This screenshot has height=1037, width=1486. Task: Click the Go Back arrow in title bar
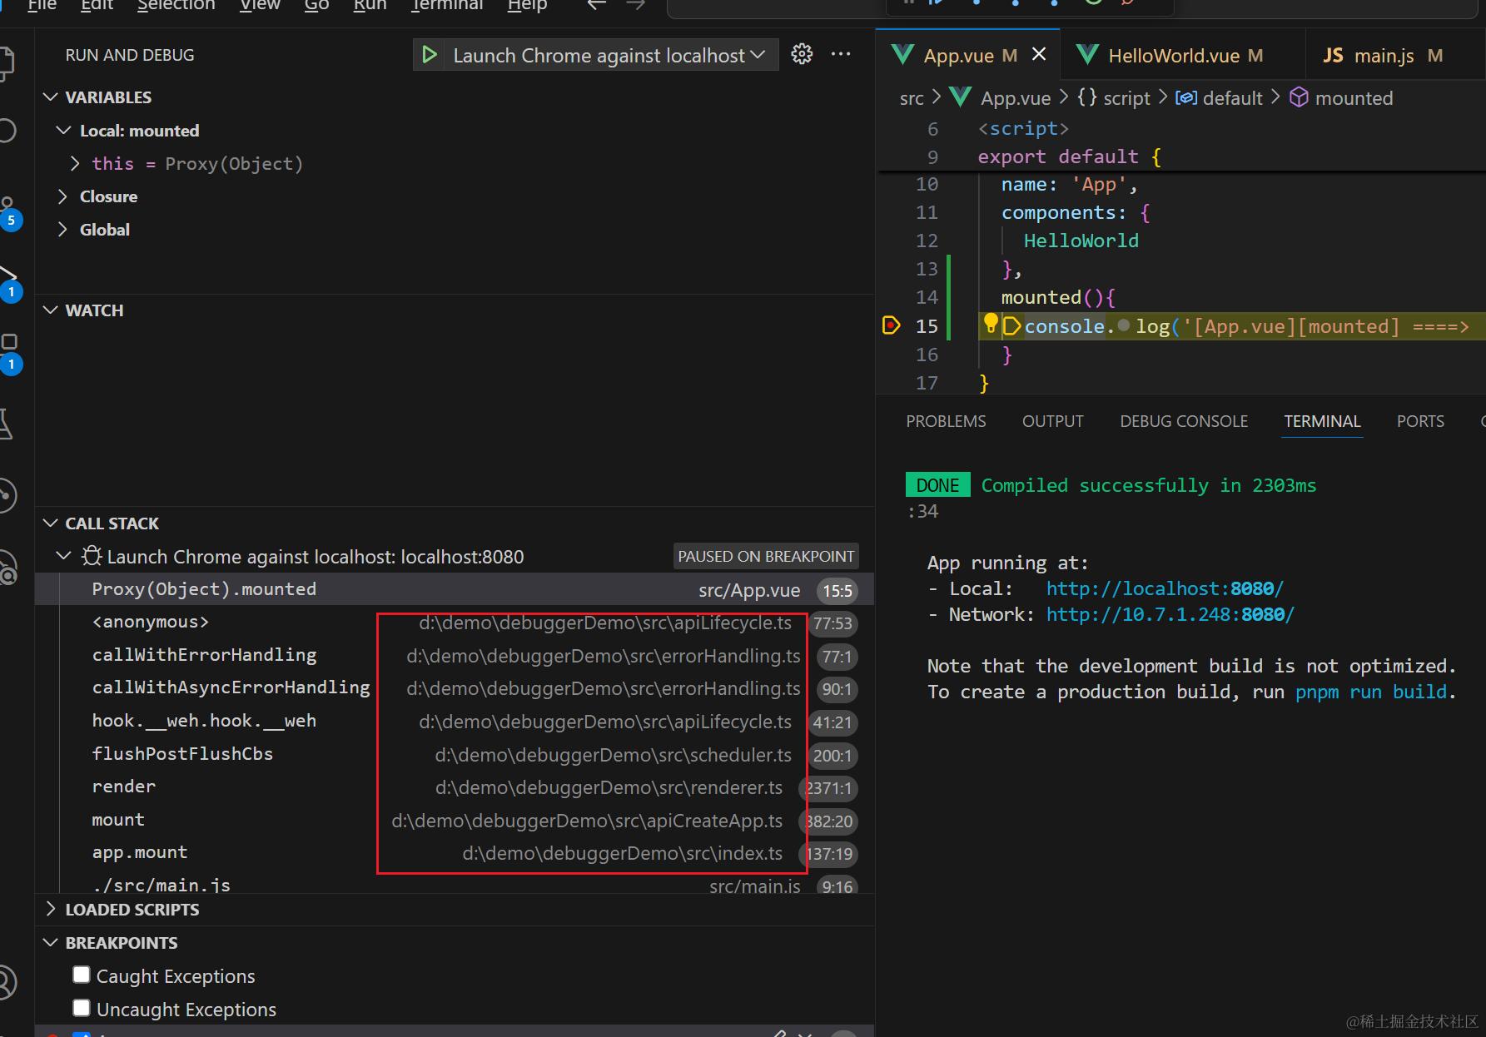click(x=596, y=5)
